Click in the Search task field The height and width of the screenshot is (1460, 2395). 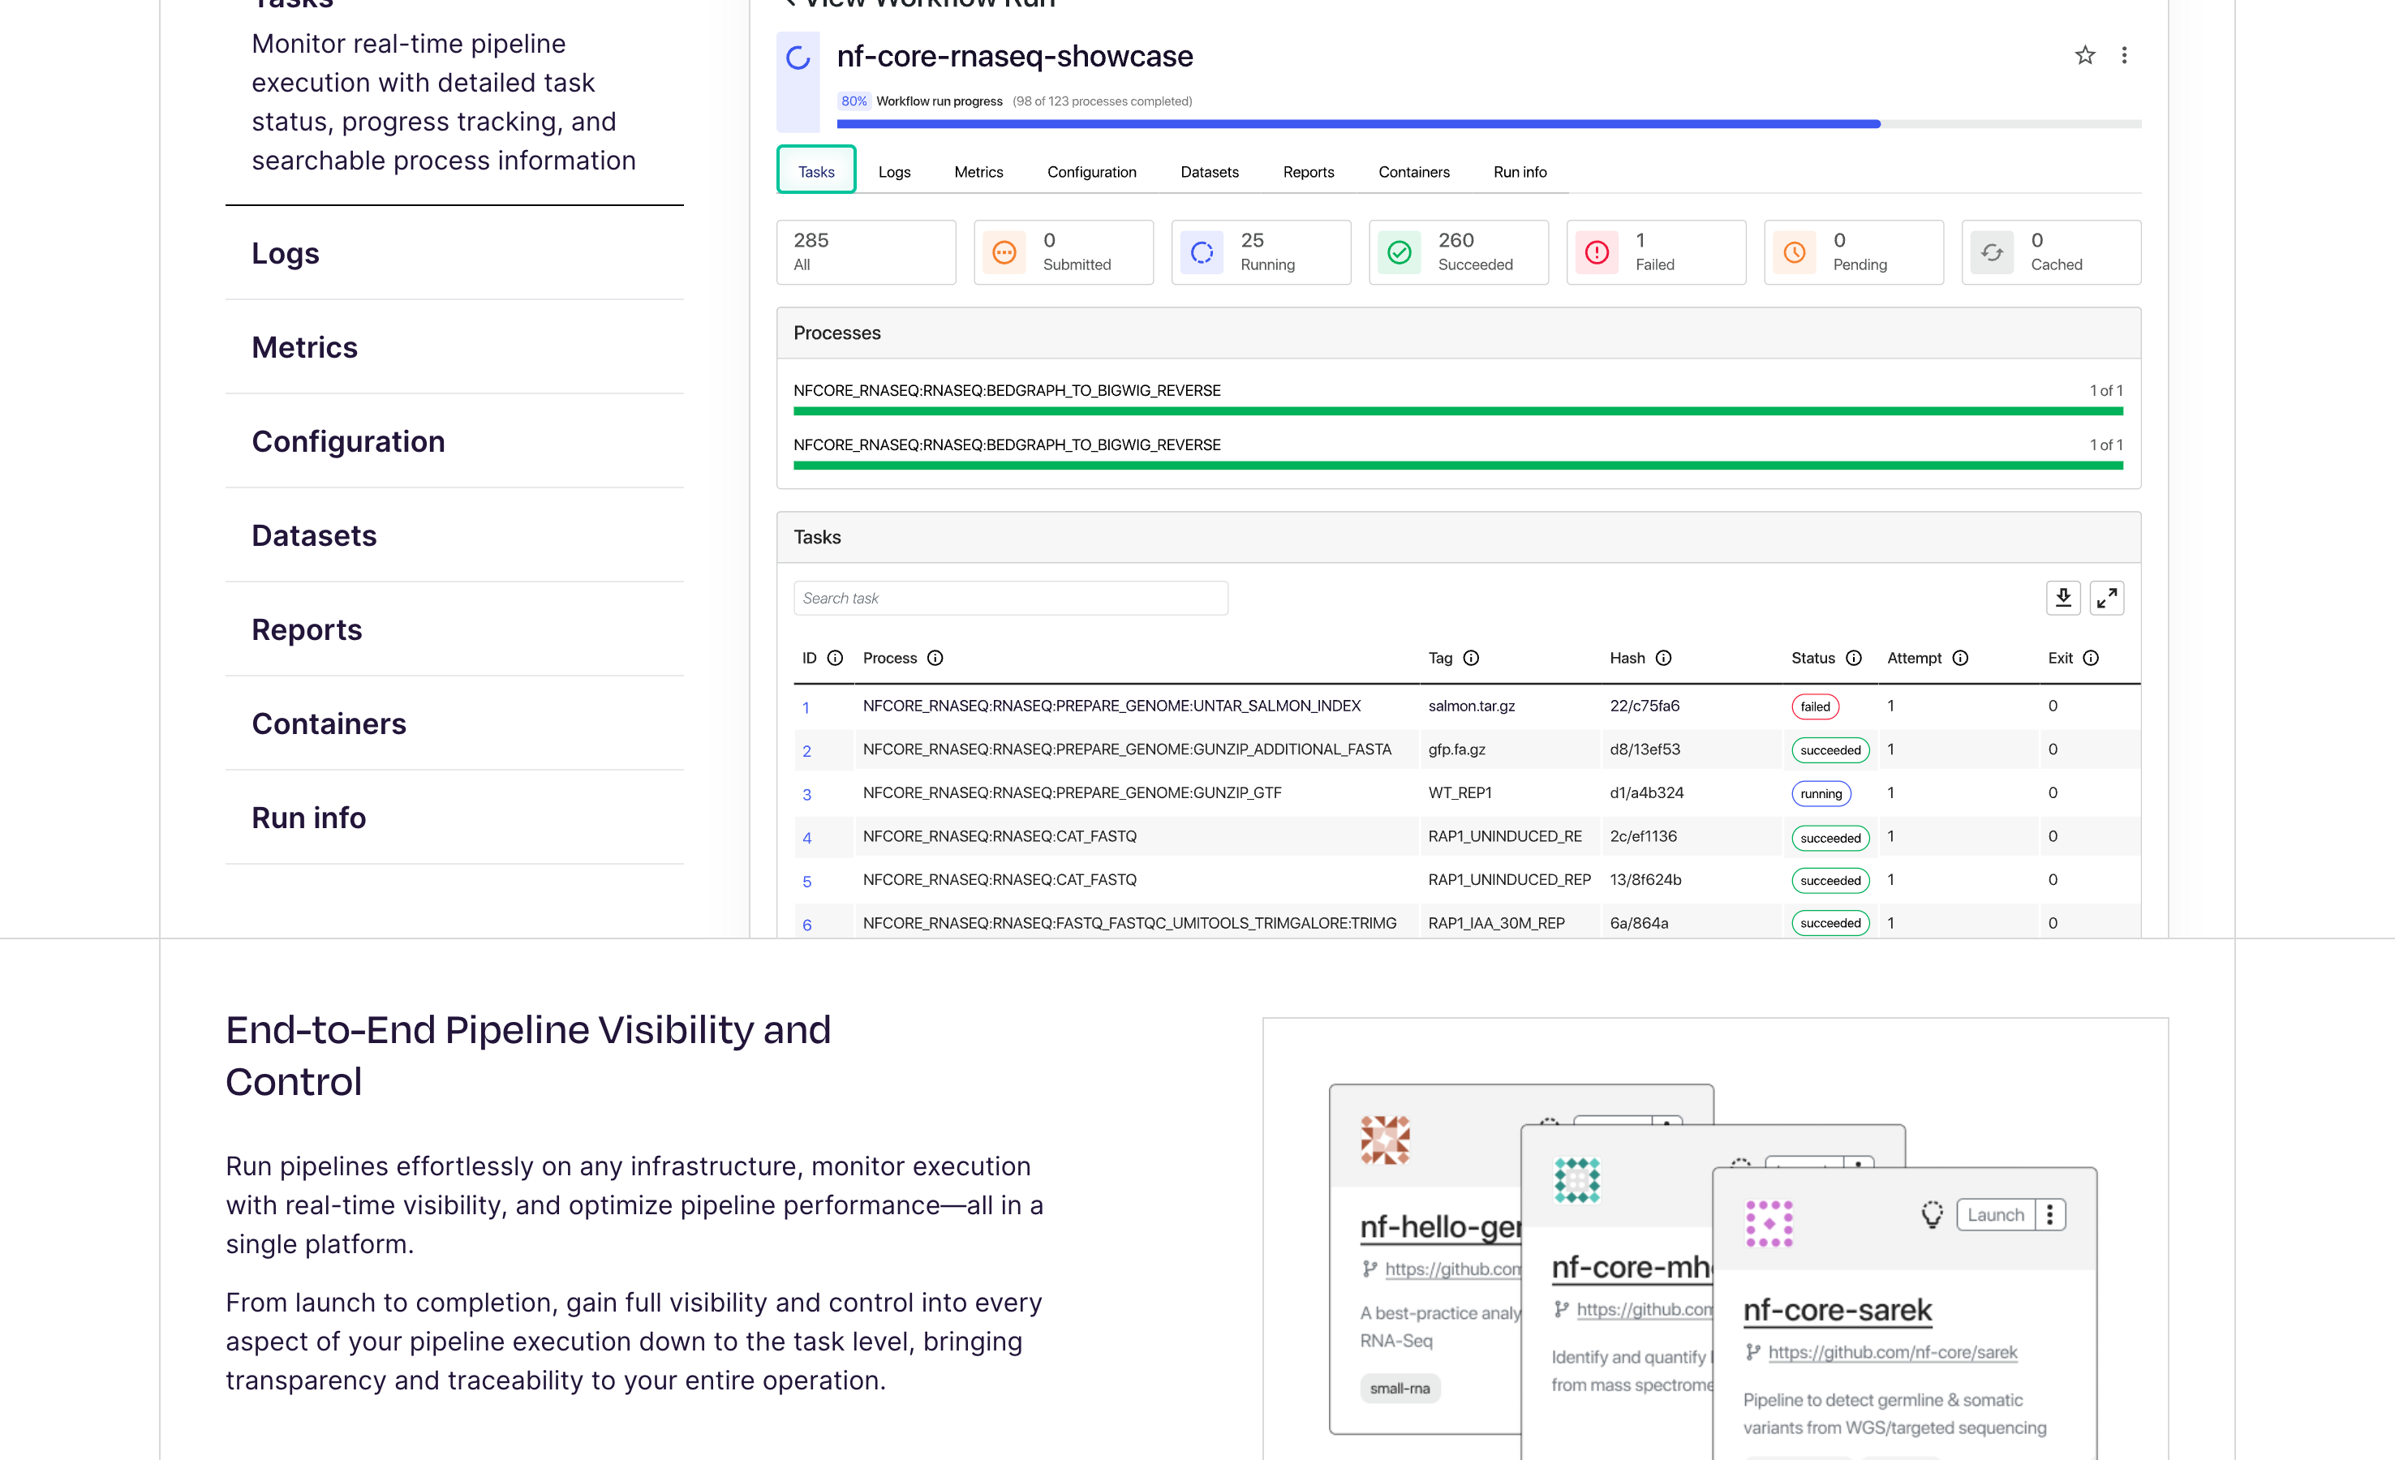coord(1011,598)
